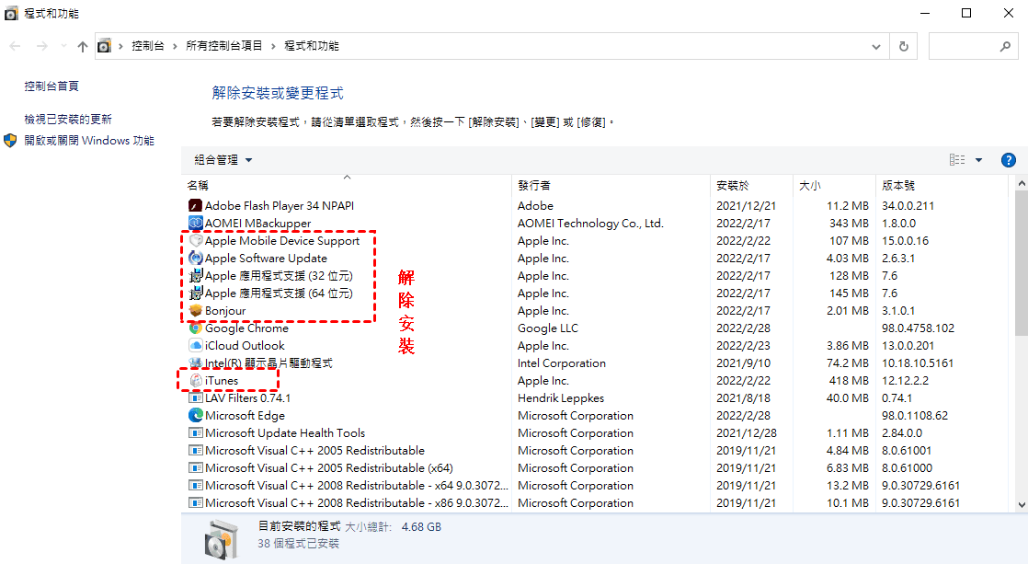The width and height of the screenshot is (1028, 564).
Task: Click the forward navigation arrow
Action: pos(42,46)
